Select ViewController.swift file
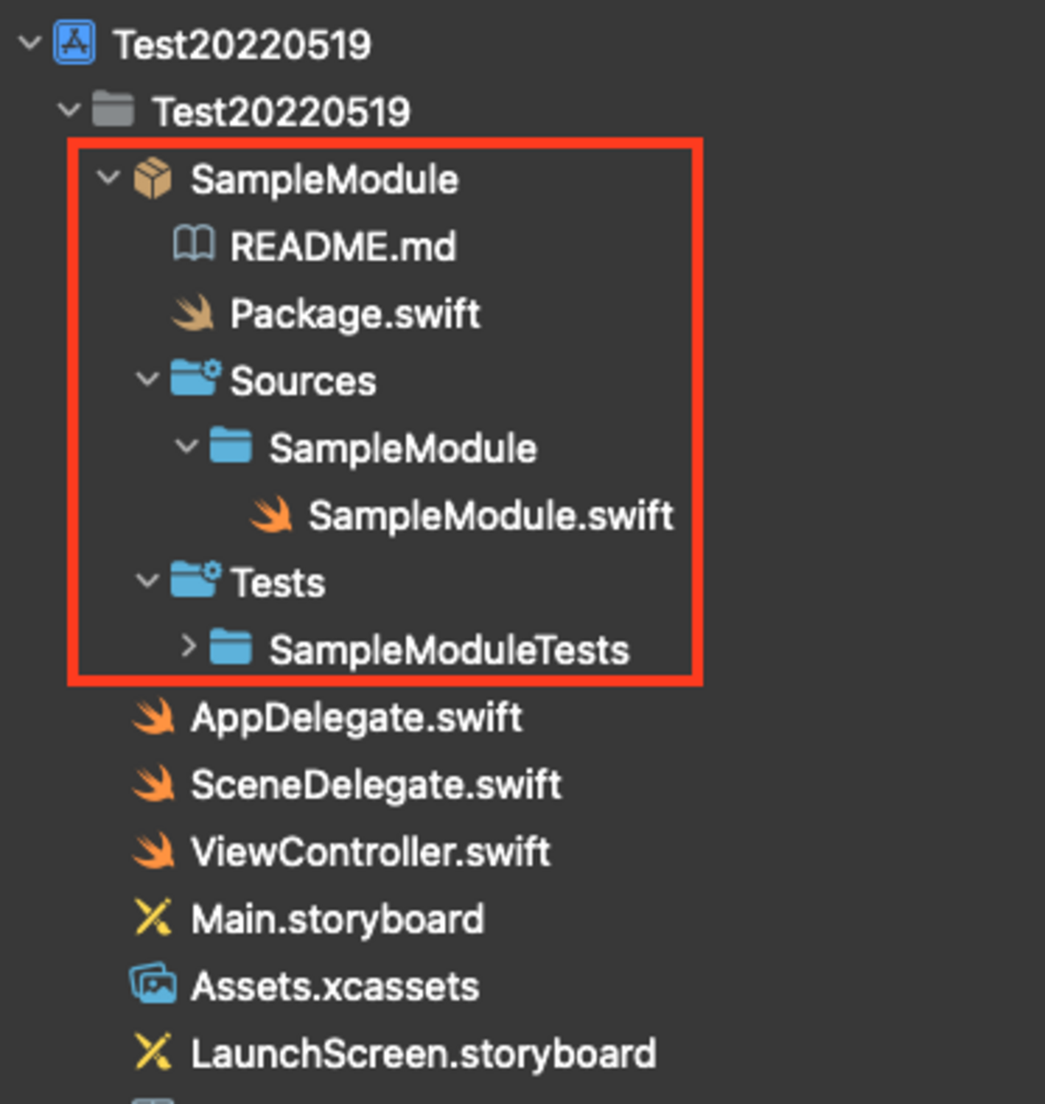 tap(371, 852)
